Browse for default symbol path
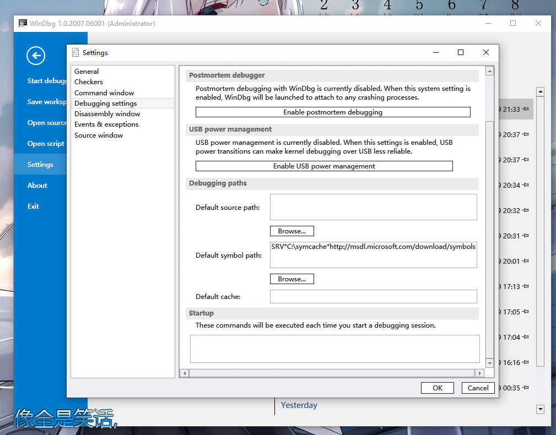Screen dimensions: 556x435 292,279
